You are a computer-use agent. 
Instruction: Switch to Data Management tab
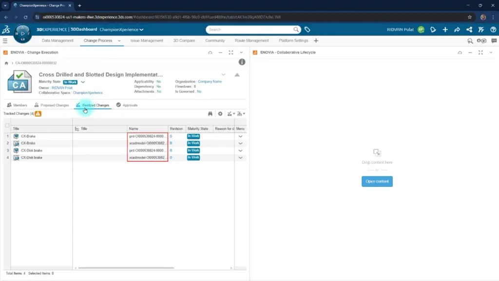[x=58, y=41]
